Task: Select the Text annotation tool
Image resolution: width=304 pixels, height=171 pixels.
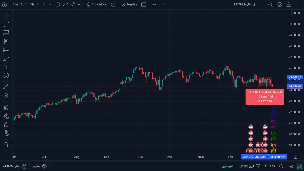Action: 6,67
